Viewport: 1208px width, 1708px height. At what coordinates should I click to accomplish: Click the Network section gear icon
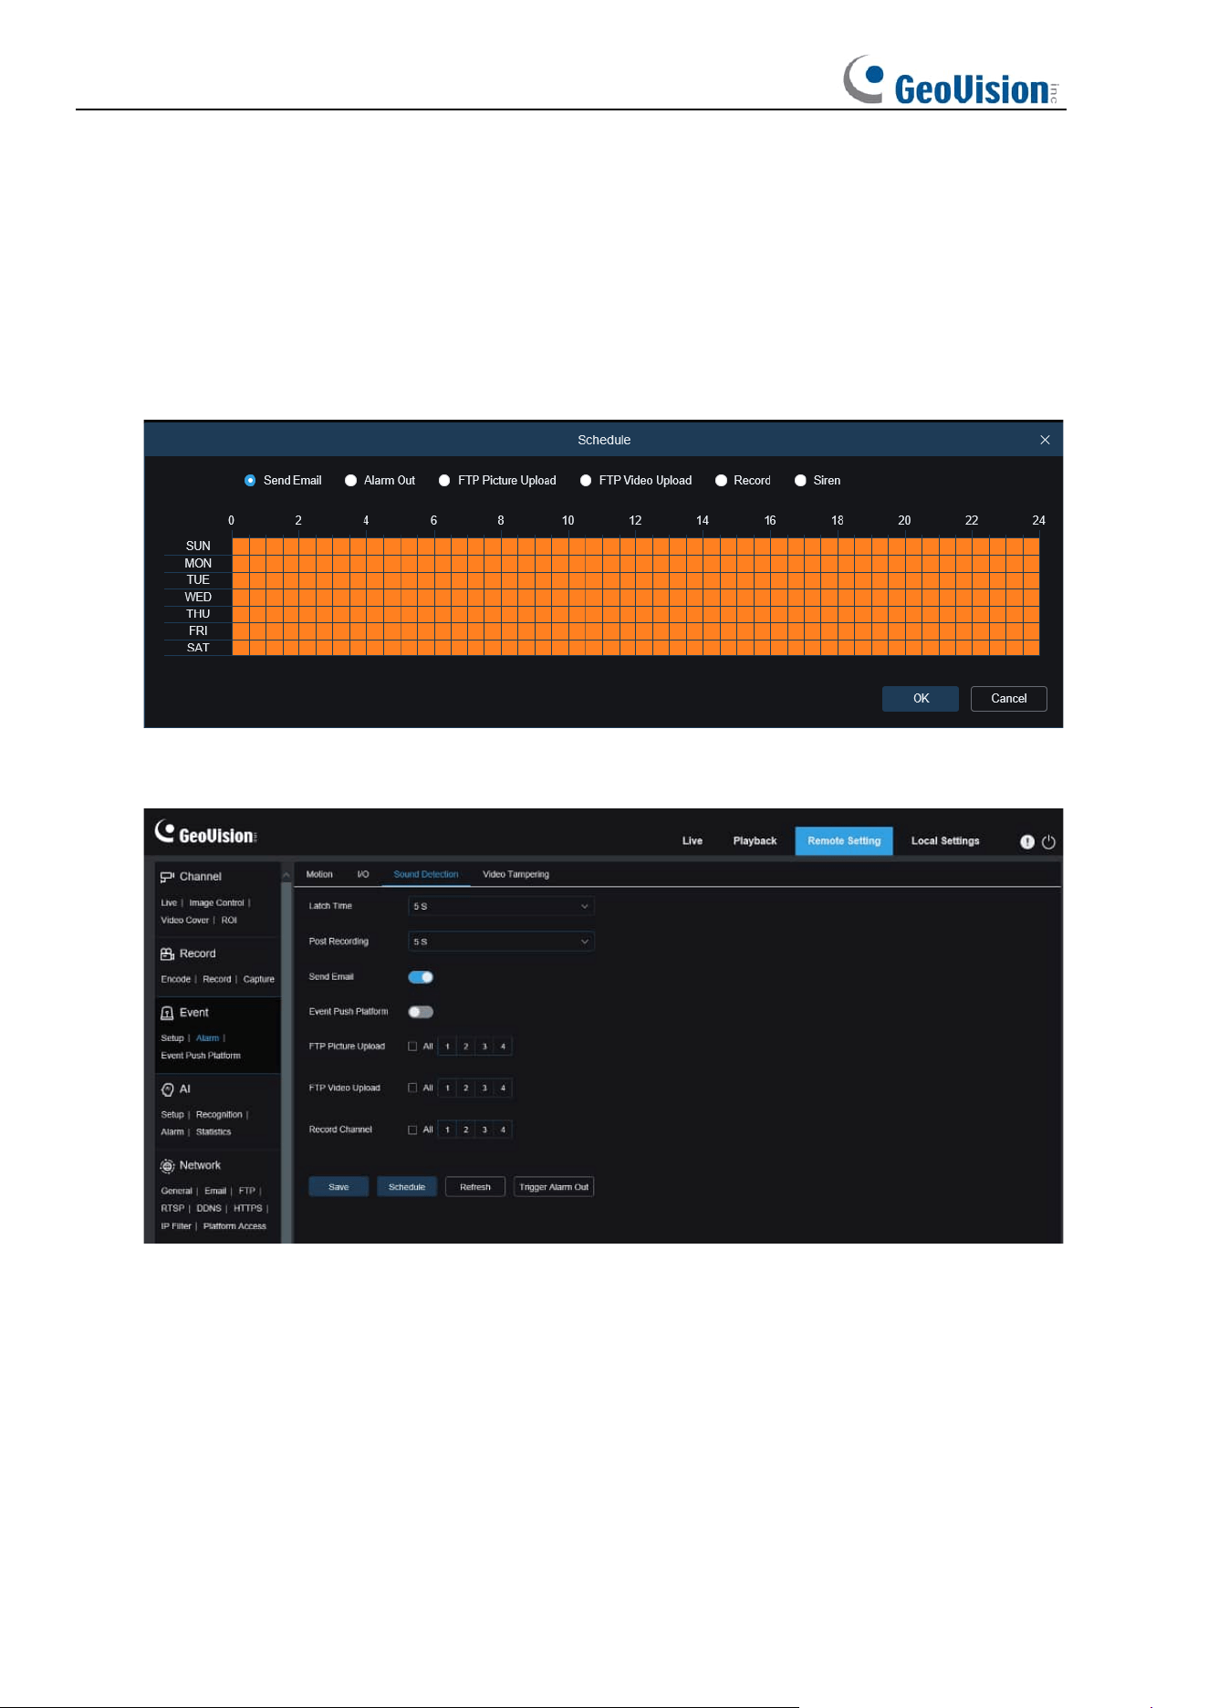coord(167,1166)
